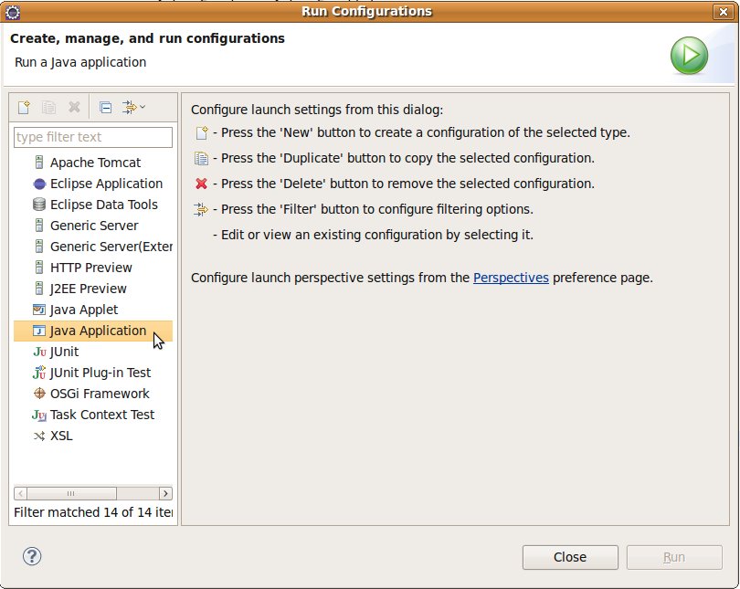Viewport: 740px width, 589px height.
Task: Click the New launch configuration toolbar icon
Action: [x=25, y=107]
